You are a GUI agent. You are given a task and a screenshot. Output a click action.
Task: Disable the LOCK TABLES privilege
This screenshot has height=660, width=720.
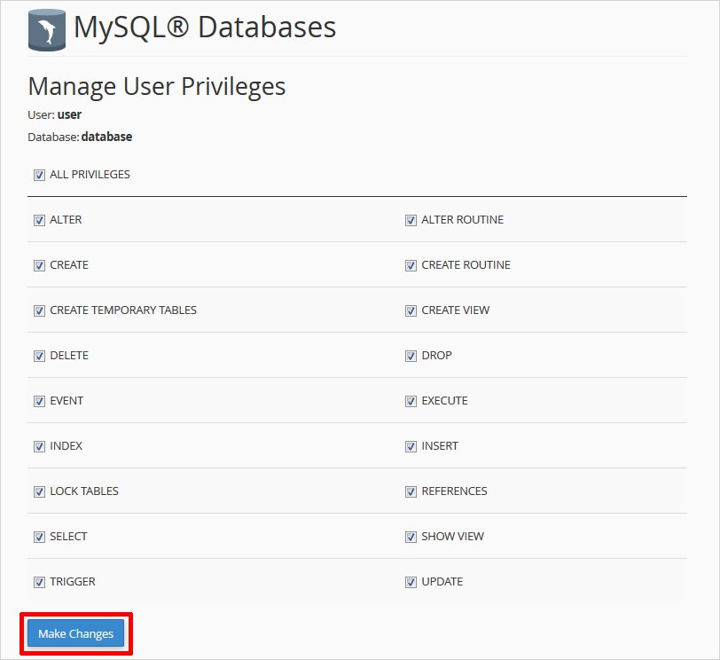39,491
